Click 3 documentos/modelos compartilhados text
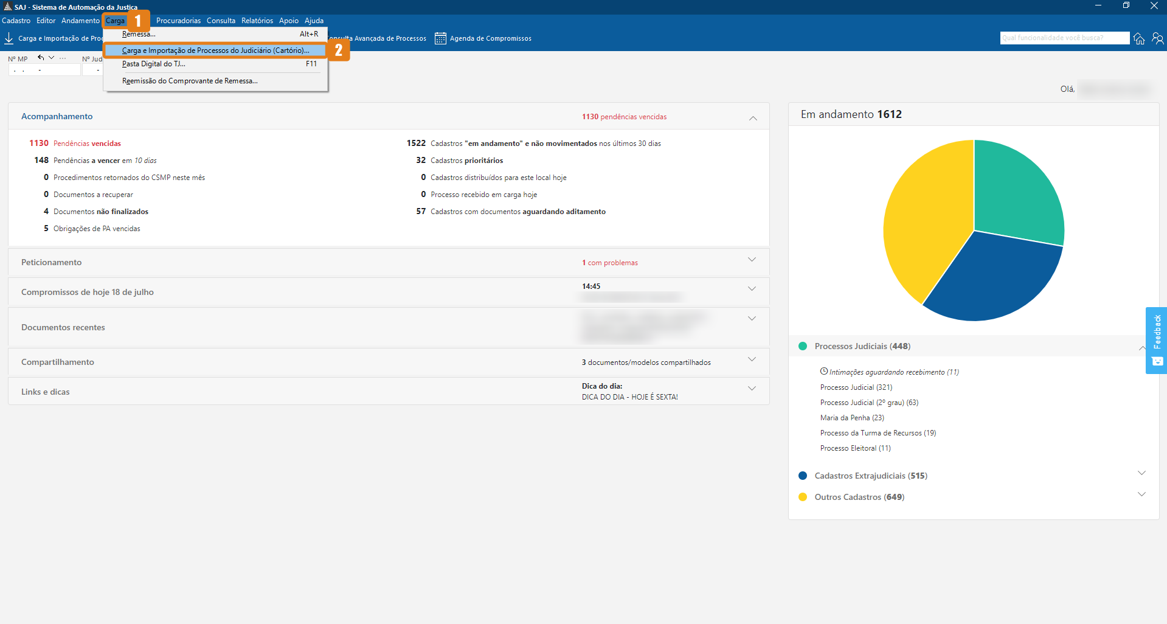The width and height of the screenshot is (1167, 624). coord(646,362)
